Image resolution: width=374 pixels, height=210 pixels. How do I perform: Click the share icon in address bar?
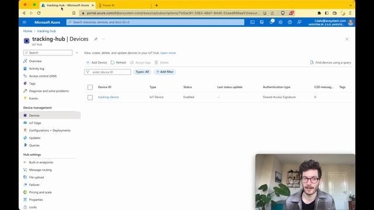(272, 13)
